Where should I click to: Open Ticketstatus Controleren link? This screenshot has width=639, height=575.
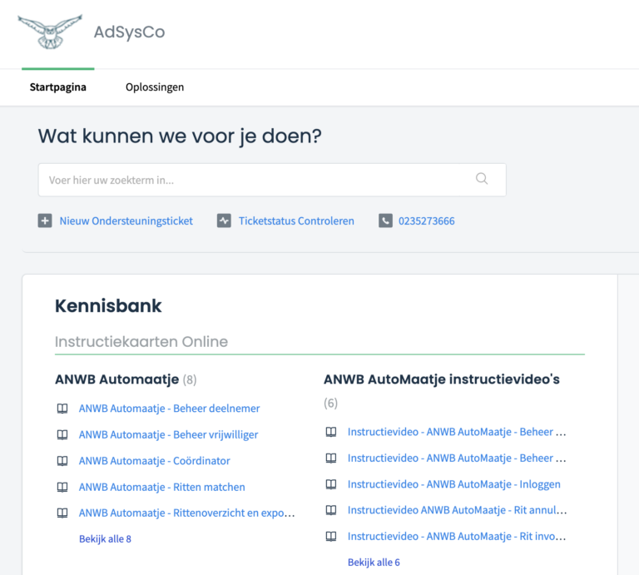(296, 221)
